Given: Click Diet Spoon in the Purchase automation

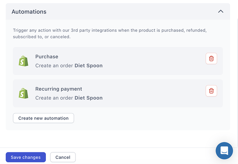Looking at the screenshot, I should [89, 65].
